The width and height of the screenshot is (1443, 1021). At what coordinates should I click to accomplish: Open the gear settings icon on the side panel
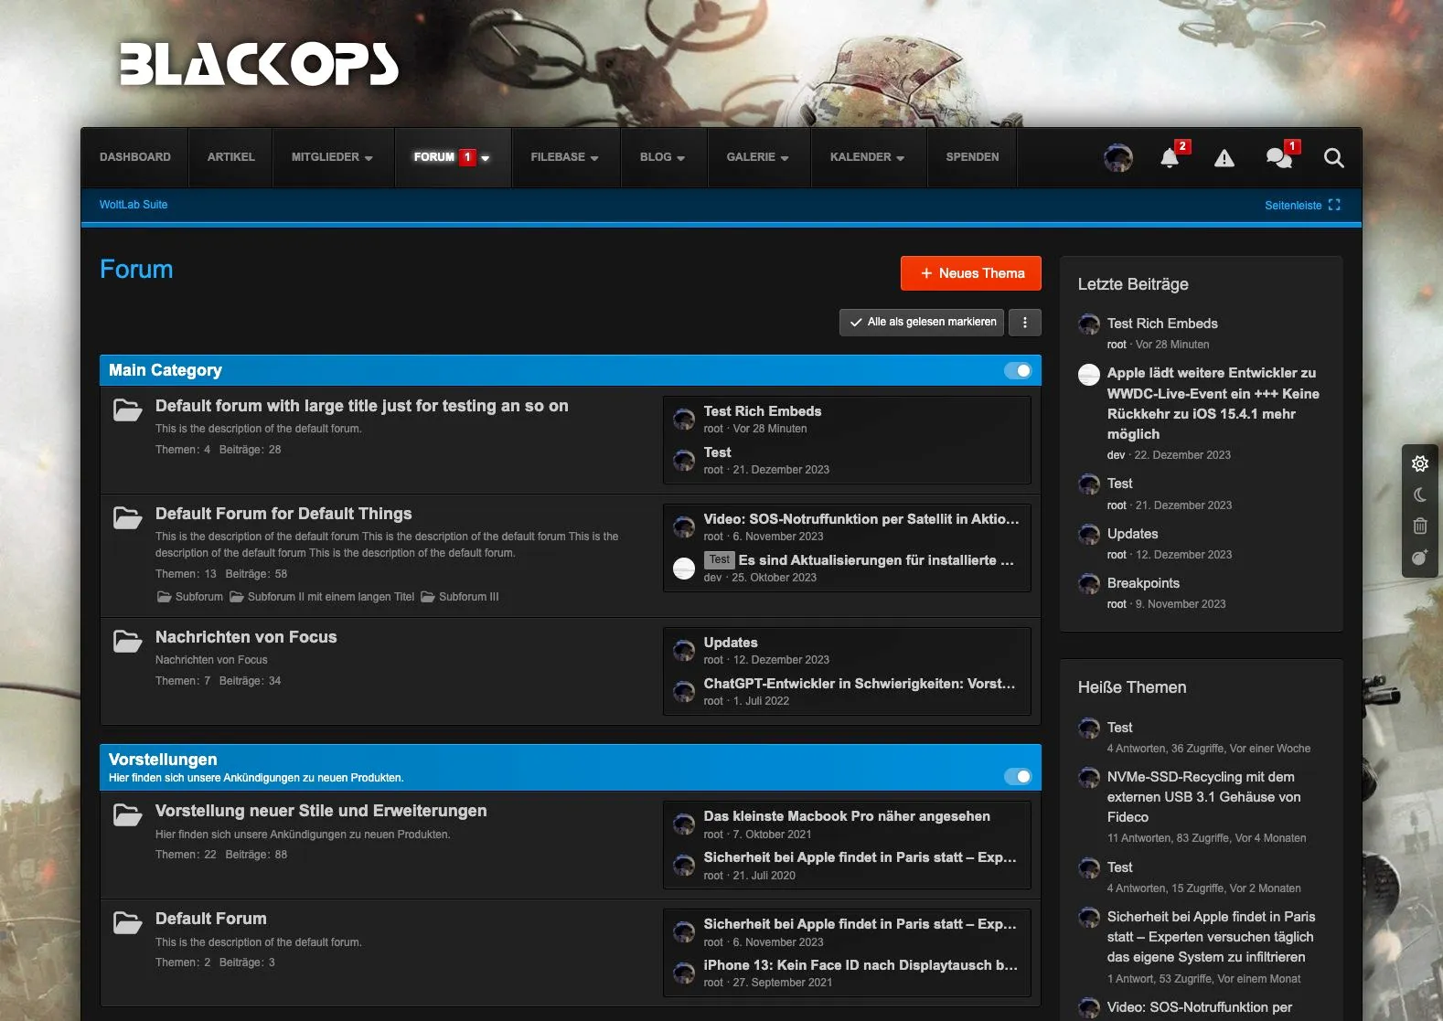click(x=1419, y=463)
